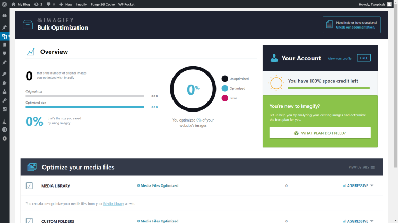Open the Plugins sidebar icon

point(5,82)
